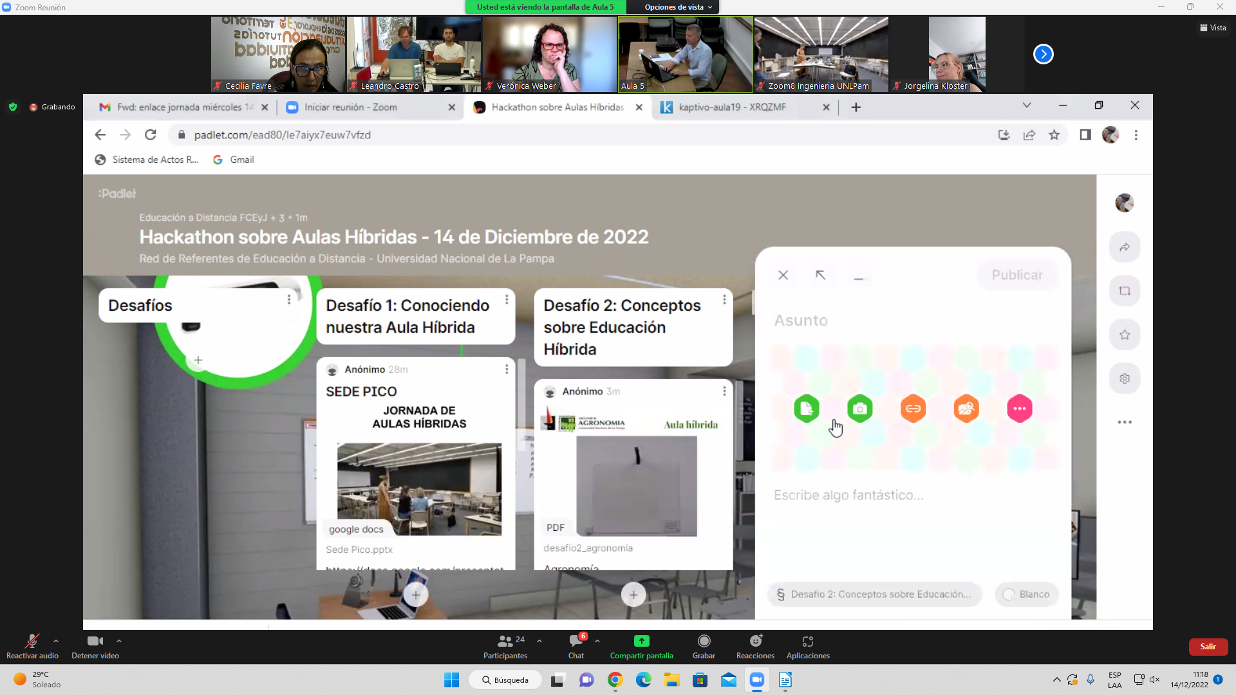This screenshot has width=1236, height=695.
Task: Go back in browser
Action: click(100, 134)
